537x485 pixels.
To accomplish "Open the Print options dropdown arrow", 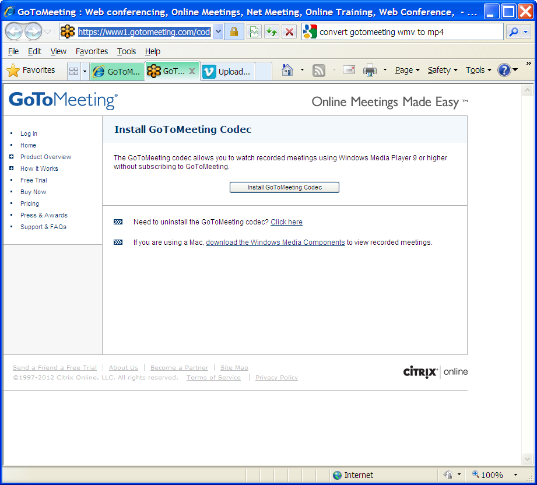I will pos(385,70).
